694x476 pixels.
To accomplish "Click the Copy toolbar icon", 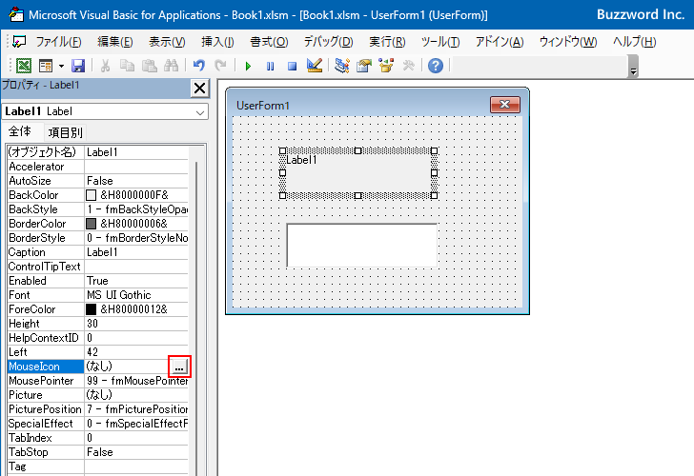I will [x=128, y=66].
